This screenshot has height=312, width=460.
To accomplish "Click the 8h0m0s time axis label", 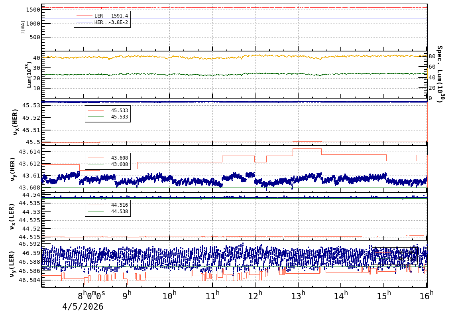I will 91,296.
